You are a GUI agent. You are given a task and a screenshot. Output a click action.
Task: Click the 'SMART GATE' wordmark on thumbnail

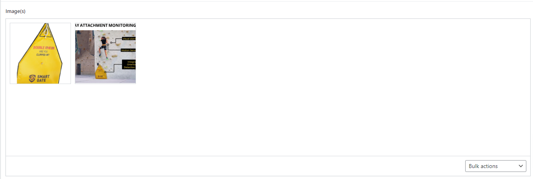point(44,79)
